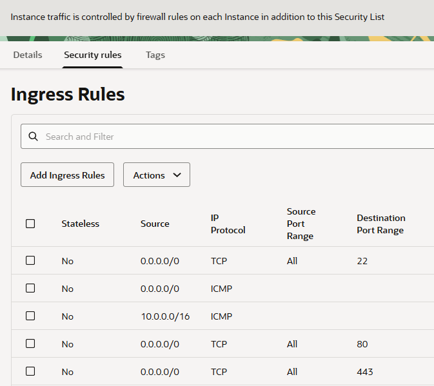434x386 pixels.
Task: Click the Ingress Rules heading
Action: click(x=68, y=95)
